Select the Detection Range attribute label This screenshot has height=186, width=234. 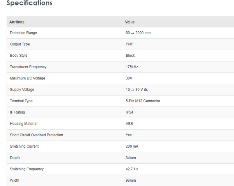coord(23,33)
